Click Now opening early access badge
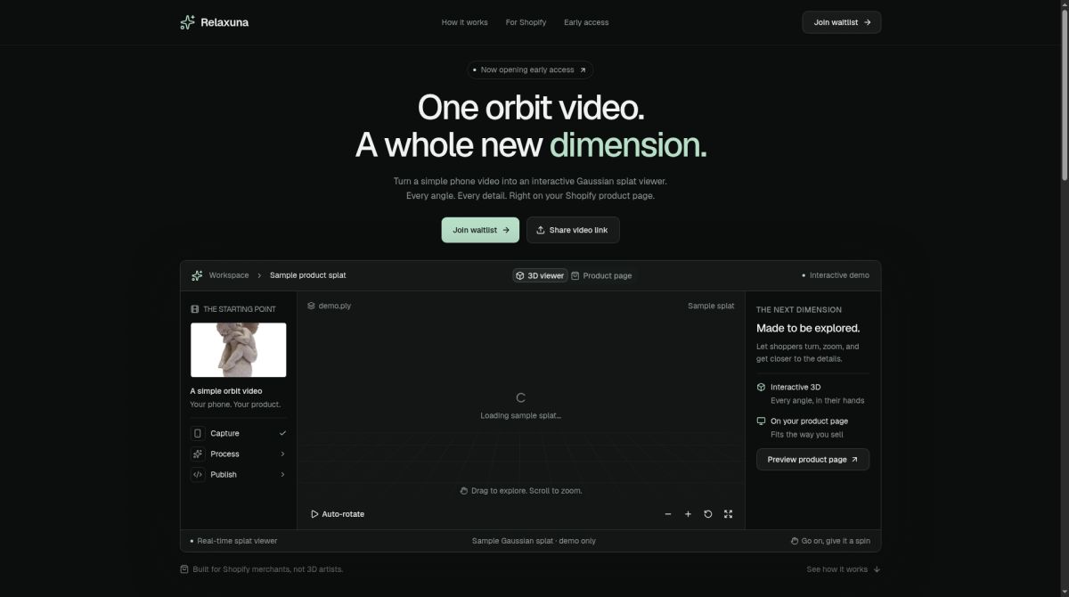This screenshot has height=597, width=1069. pyautogui.click(x=530, y=70)
